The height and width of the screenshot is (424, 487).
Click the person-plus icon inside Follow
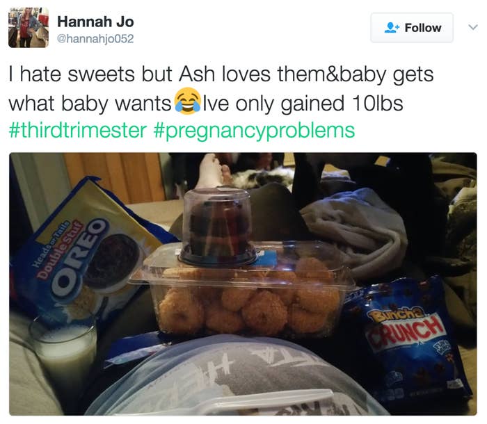point(391,28)
